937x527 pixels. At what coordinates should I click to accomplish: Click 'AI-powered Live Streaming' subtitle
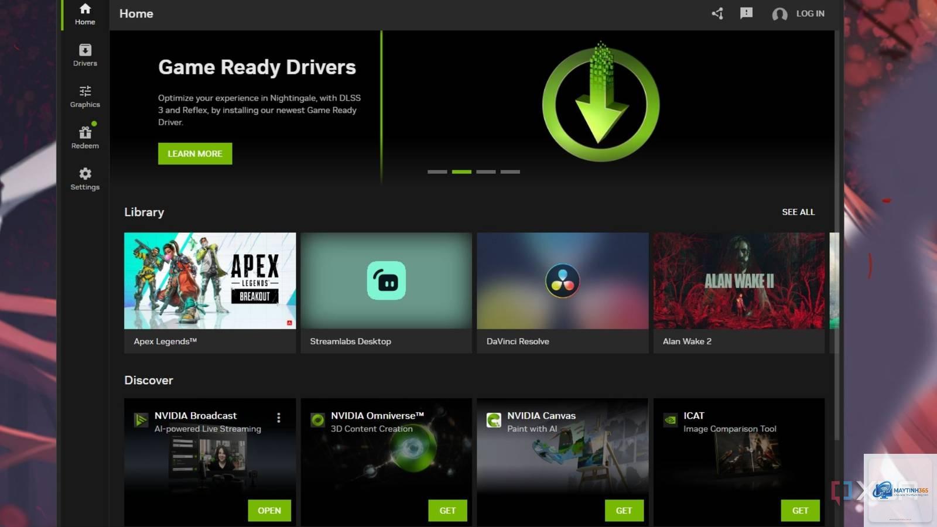pos(208,429)
